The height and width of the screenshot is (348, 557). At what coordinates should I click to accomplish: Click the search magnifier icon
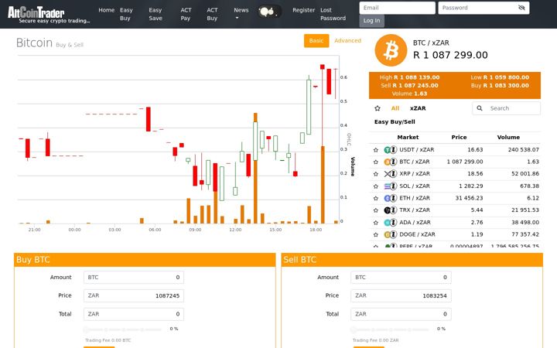[x=480, y=108]
